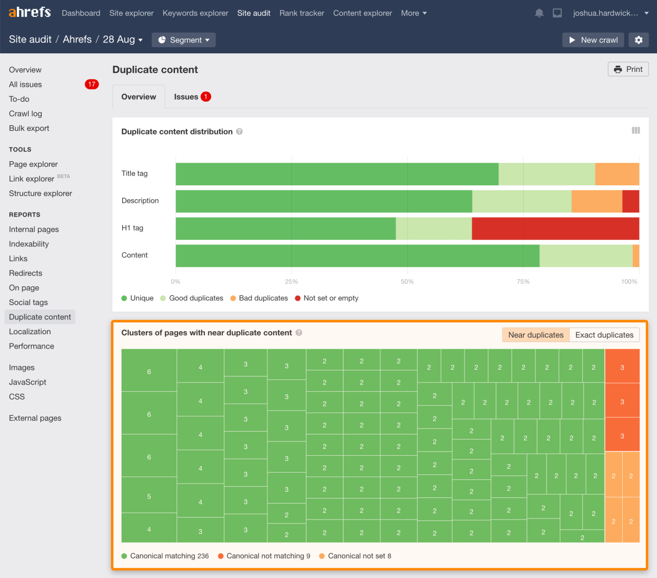Print the Duplicate content report
This screenshot has width=657, height=578.
[628, 69]
